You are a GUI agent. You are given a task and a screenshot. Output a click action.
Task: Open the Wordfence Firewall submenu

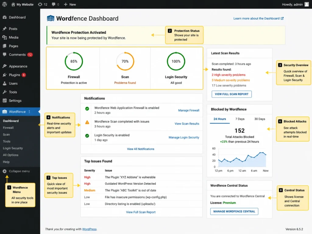pos(8,128)
